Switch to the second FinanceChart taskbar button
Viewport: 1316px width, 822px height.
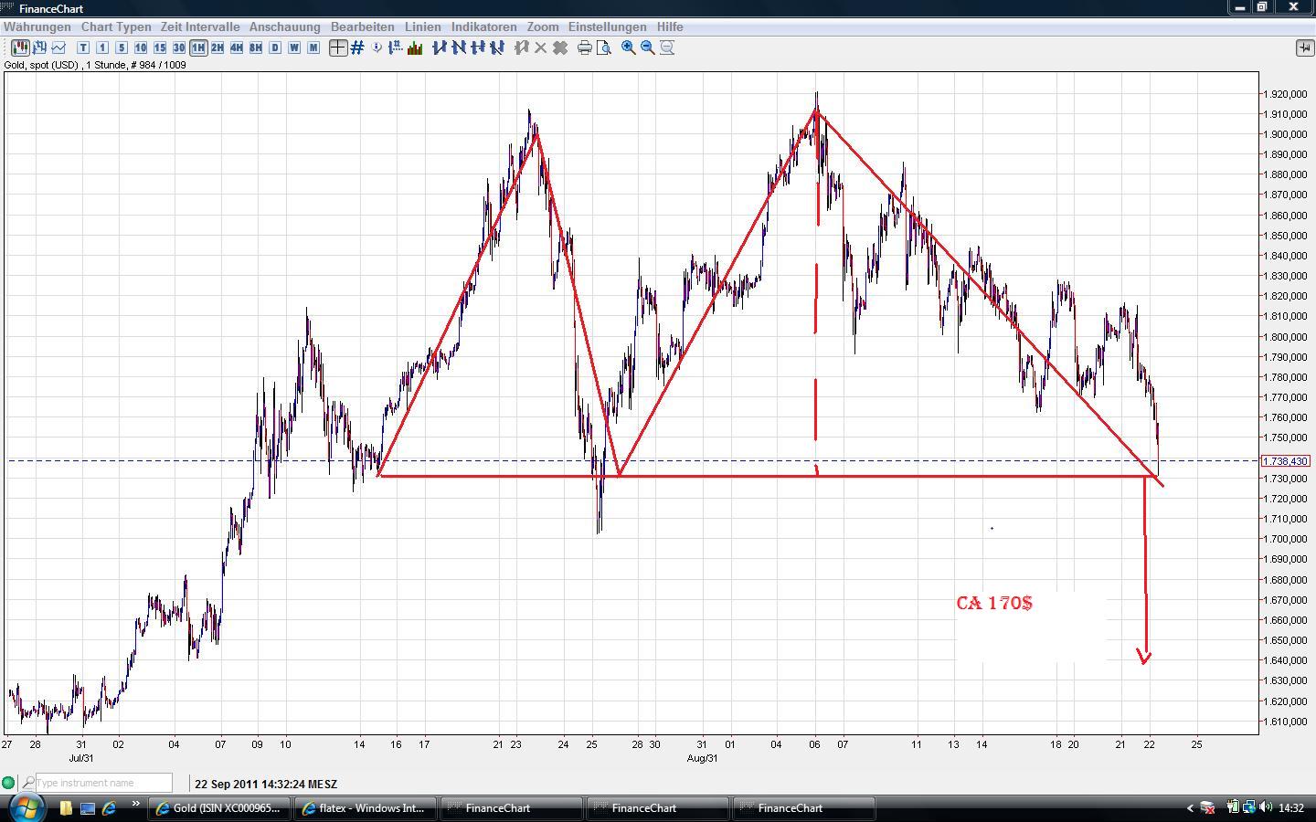pos(658,808)
